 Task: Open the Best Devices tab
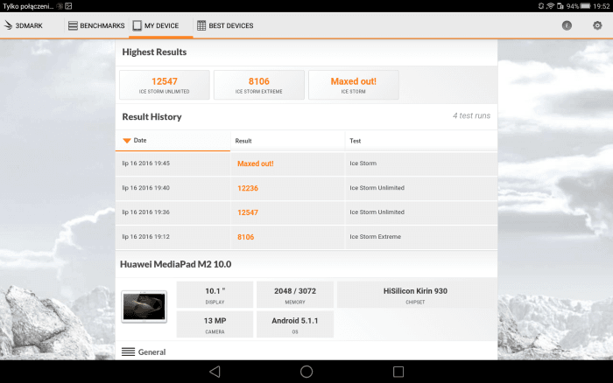(225, 25)
